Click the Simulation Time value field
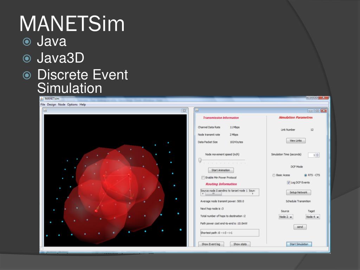Image resolution: width=360 pixels, height=270 pixels. [x=312, y=155]
